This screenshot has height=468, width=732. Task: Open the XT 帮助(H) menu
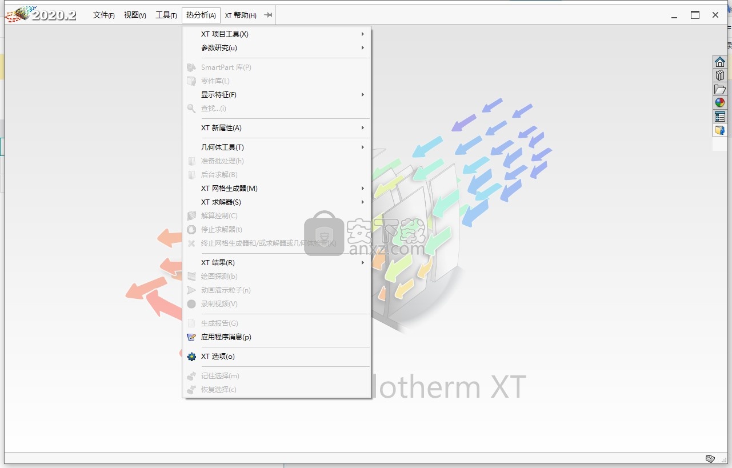click(241, 15)
